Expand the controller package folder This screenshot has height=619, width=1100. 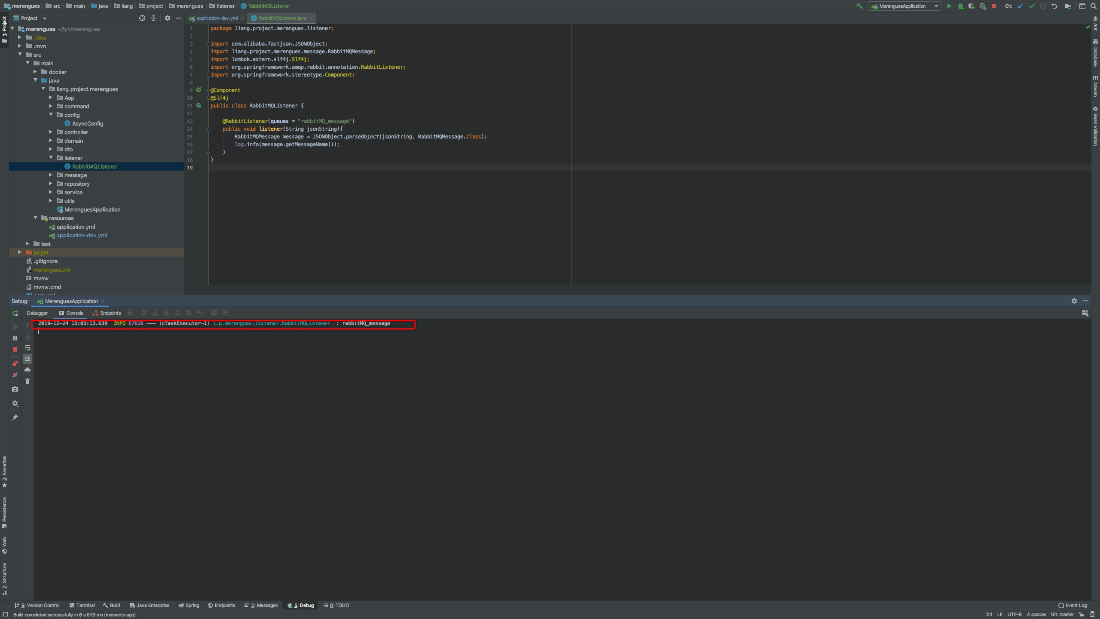(x=51, y=132)
